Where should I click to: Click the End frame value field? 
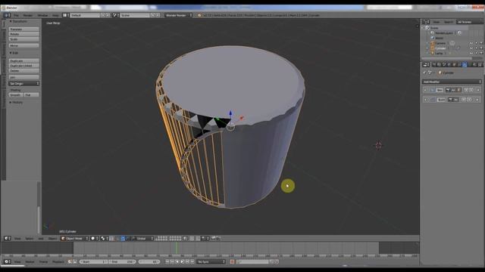[x=123, y=261]
